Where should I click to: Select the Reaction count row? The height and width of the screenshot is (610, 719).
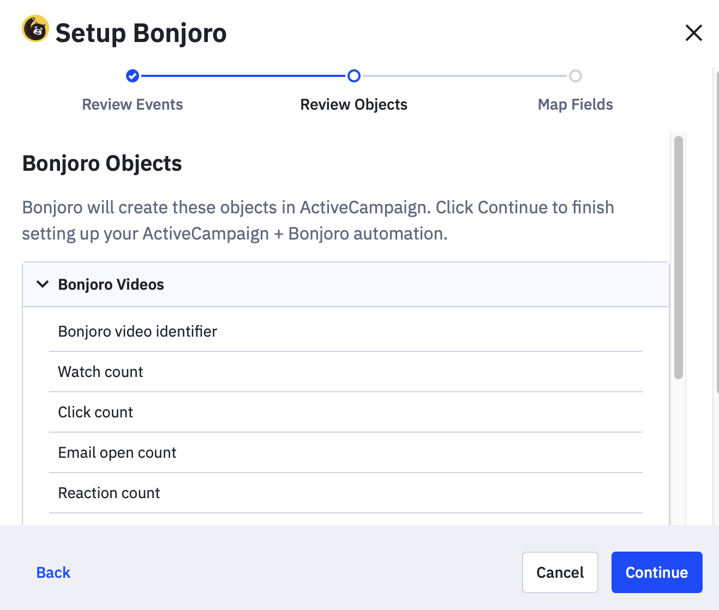(x=346, y=493)
